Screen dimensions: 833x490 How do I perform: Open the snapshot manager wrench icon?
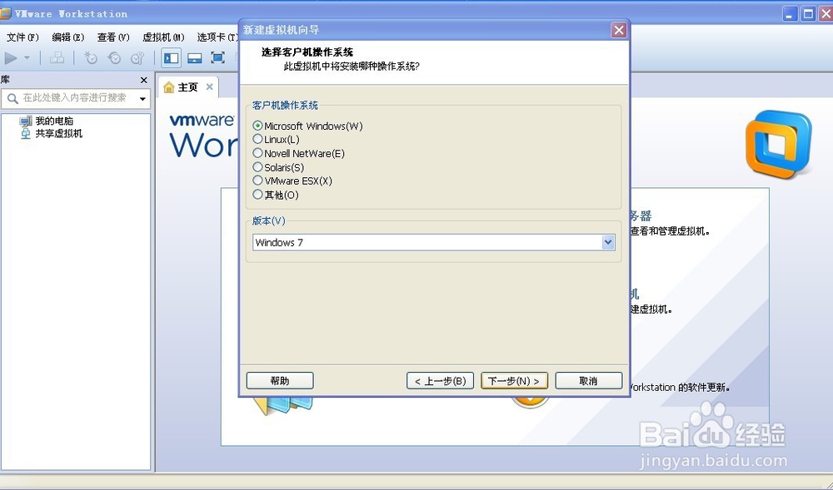click(x=137, y=57)
